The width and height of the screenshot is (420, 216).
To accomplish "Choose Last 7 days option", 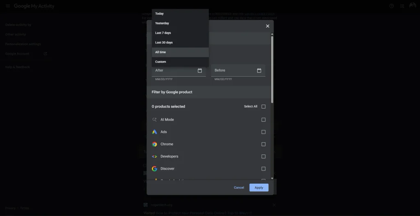I will point(180,33).
